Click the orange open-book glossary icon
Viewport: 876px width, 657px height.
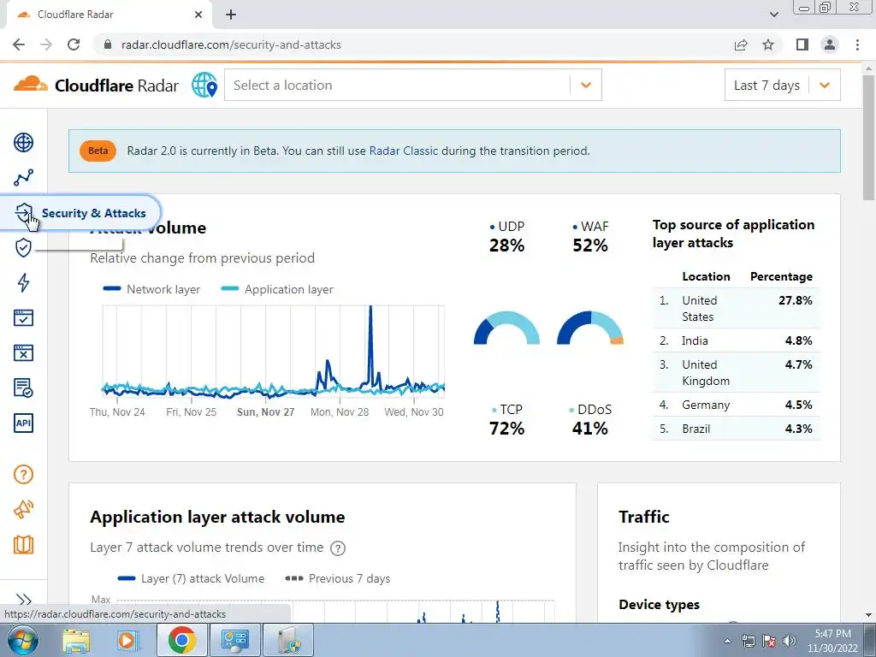[23, 545]
